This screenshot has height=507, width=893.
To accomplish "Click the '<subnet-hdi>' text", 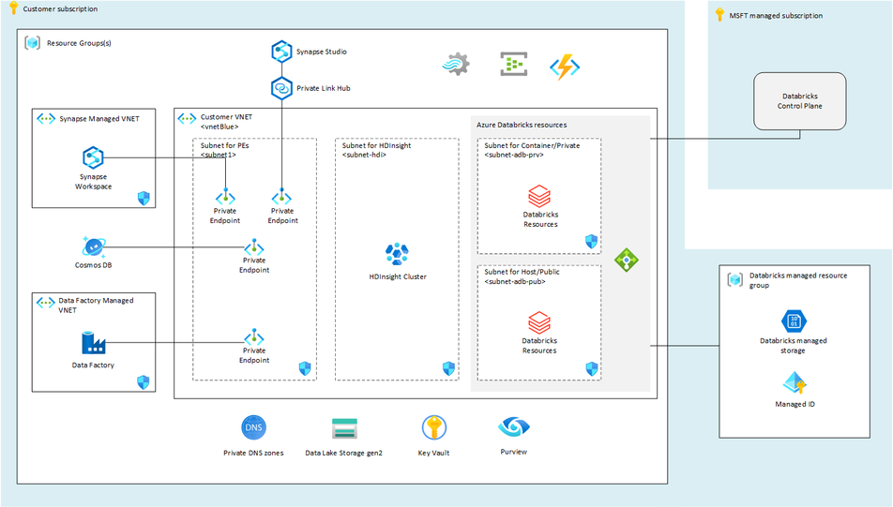I will (364, 155).
